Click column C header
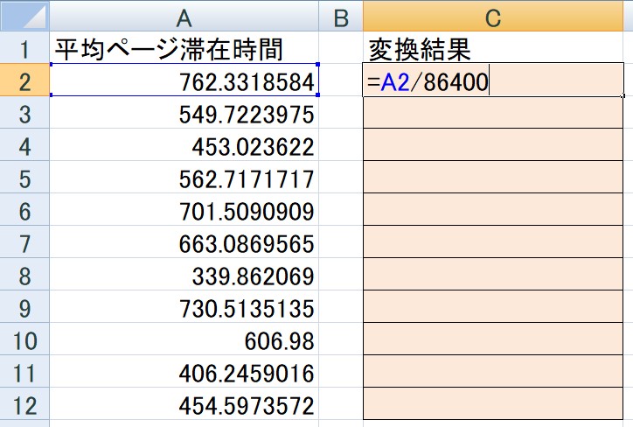This screenshot has width=633, height=427. [494, 17]
